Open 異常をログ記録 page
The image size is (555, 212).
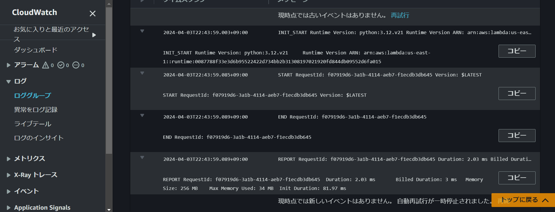pos(36,110)
